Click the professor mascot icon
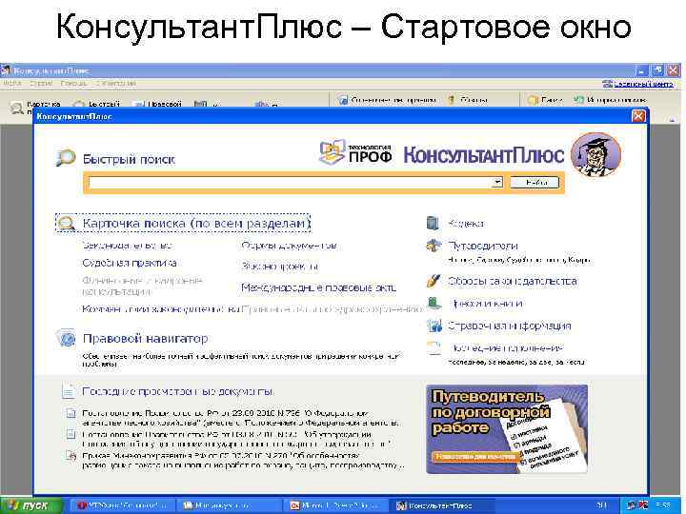This screenshot has height=514, width=686. [x=595, y=155]
